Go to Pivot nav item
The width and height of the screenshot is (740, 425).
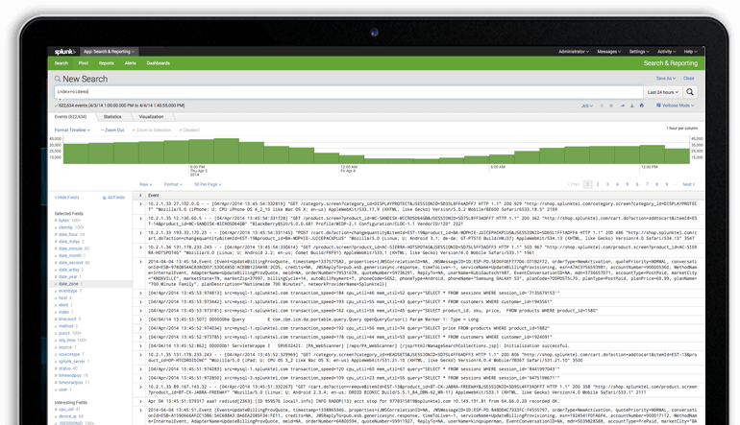[x=84, y=63]
